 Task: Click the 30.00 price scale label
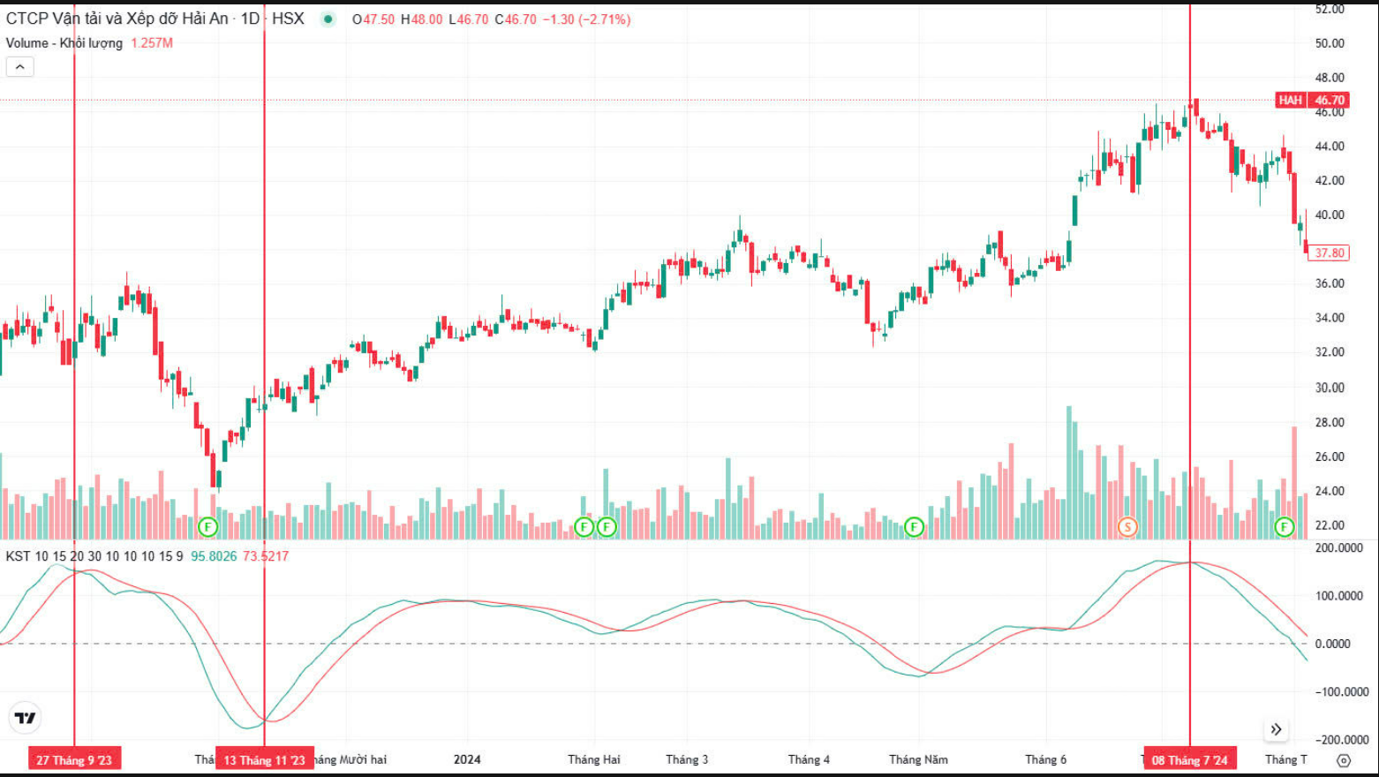(1330, 388)
